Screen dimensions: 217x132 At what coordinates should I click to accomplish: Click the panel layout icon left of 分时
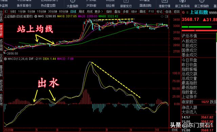(6, 12)
